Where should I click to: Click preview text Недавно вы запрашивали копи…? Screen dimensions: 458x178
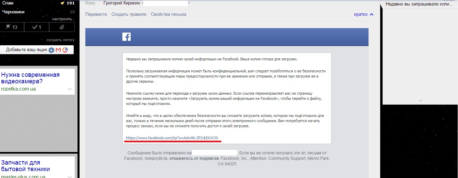click(x=420, y=4)
